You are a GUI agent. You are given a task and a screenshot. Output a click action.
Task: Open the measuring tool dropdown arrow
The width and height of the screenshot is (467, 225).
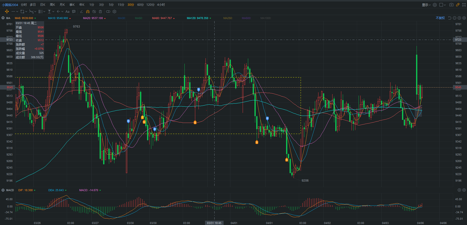tap(53, 12)
